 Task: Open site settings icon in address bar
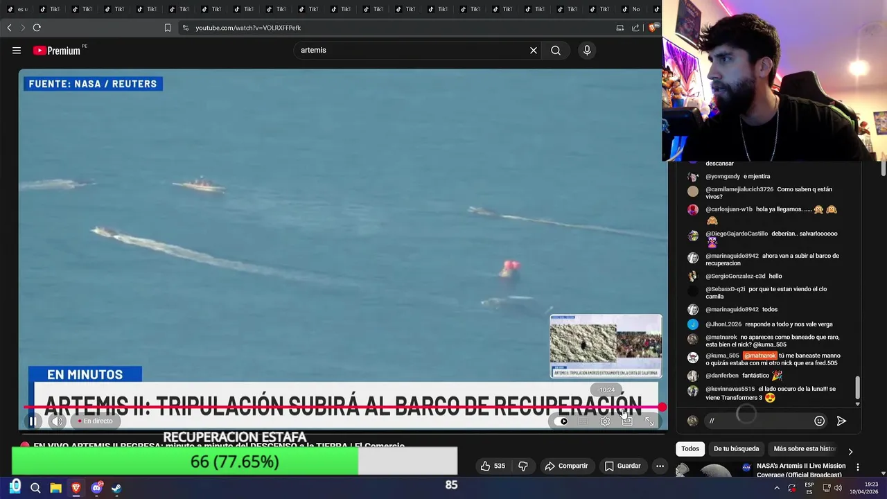pos(185,28)
